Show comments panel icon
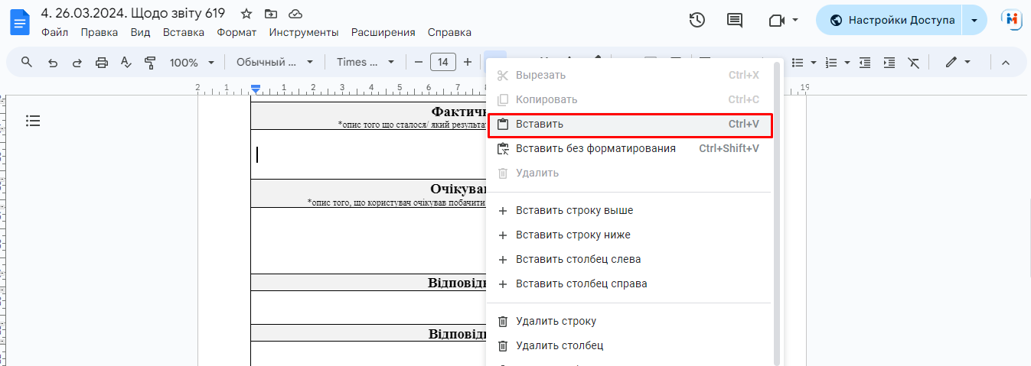Screen dimensions: 1031x366 coord(735,21)
